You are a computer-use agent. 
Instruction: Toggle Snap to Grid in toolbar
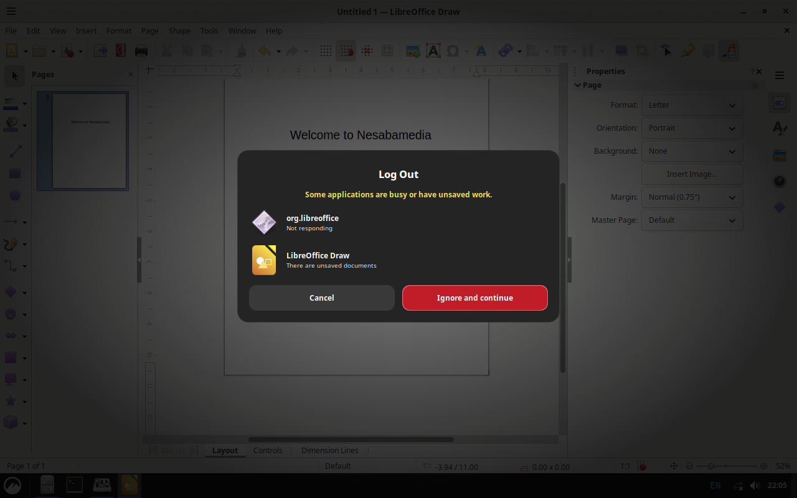click(x=346, y=51)
